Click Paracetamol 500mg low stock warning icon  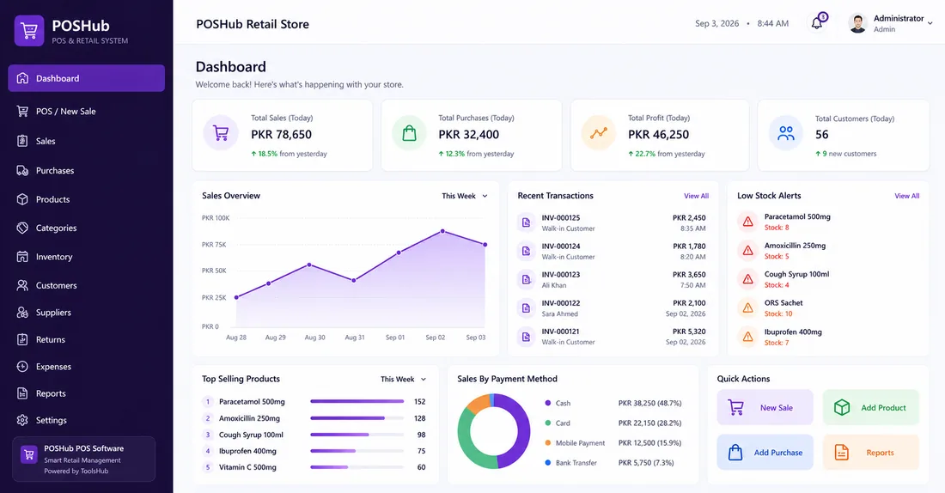tap(748, 222)
